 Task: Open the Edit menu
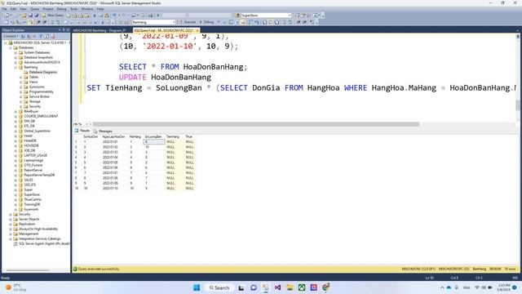pyautogui.click(x=13, y=9)
